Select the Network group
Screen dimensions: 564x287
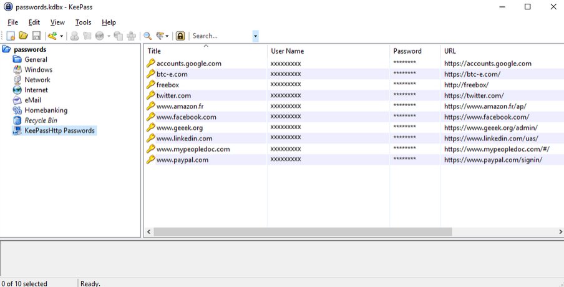point(37,79)
